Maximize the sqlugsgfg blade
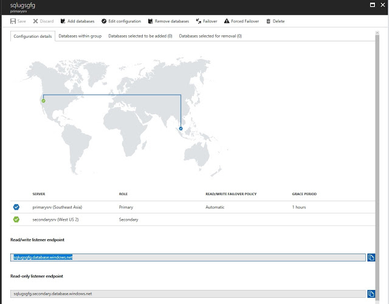This screenshot has width=389, height=304. coord(373,5)
